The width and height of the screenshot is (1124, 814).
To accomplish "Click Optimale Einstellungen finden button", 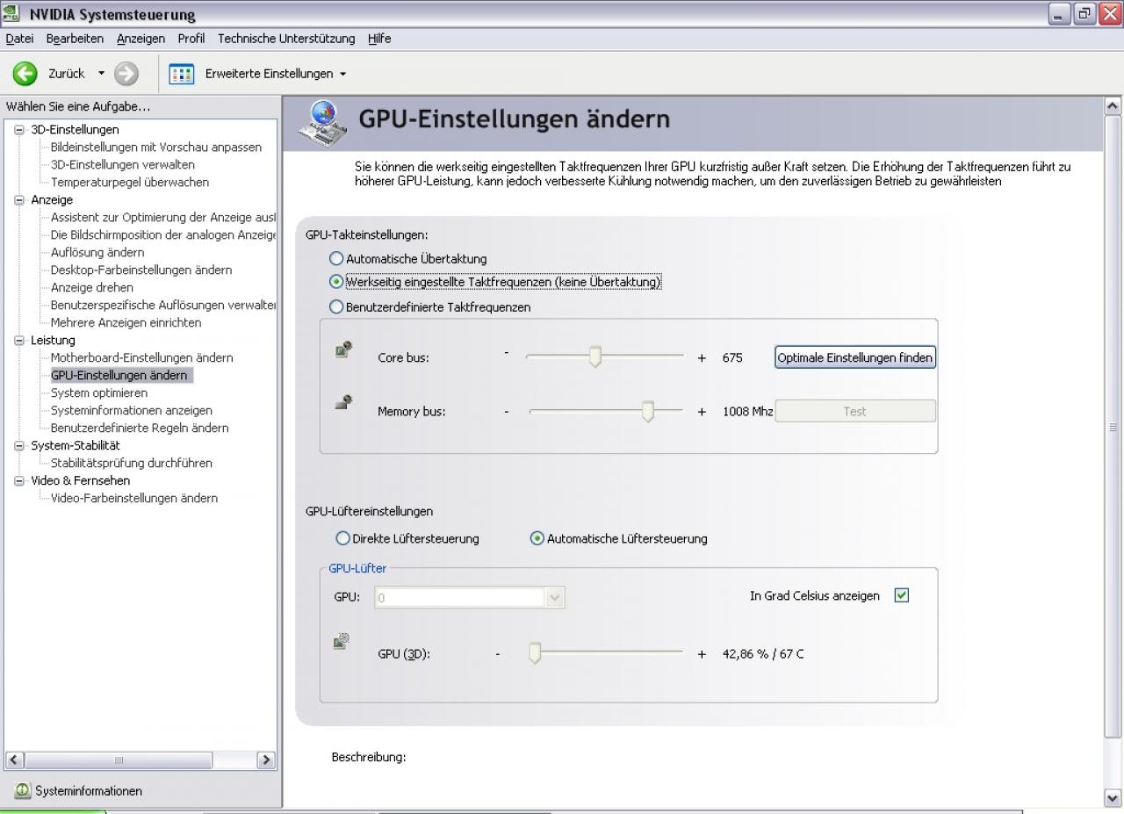I will (854, 357).
